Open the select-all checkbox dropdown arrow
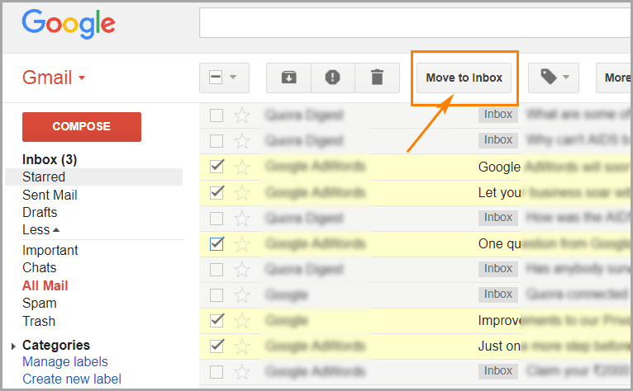Screen dimensions: 633x391 233,77
